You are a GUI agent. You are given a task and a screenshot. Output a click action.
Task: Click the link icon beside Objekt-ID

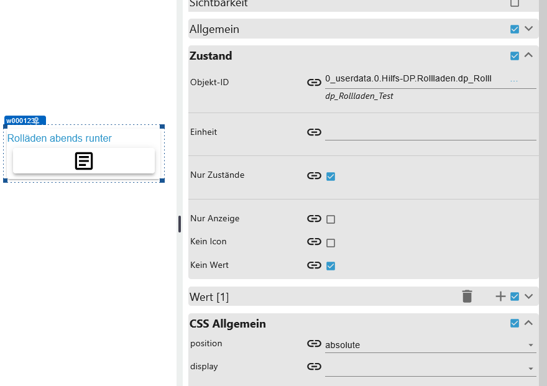coord(314,82)
